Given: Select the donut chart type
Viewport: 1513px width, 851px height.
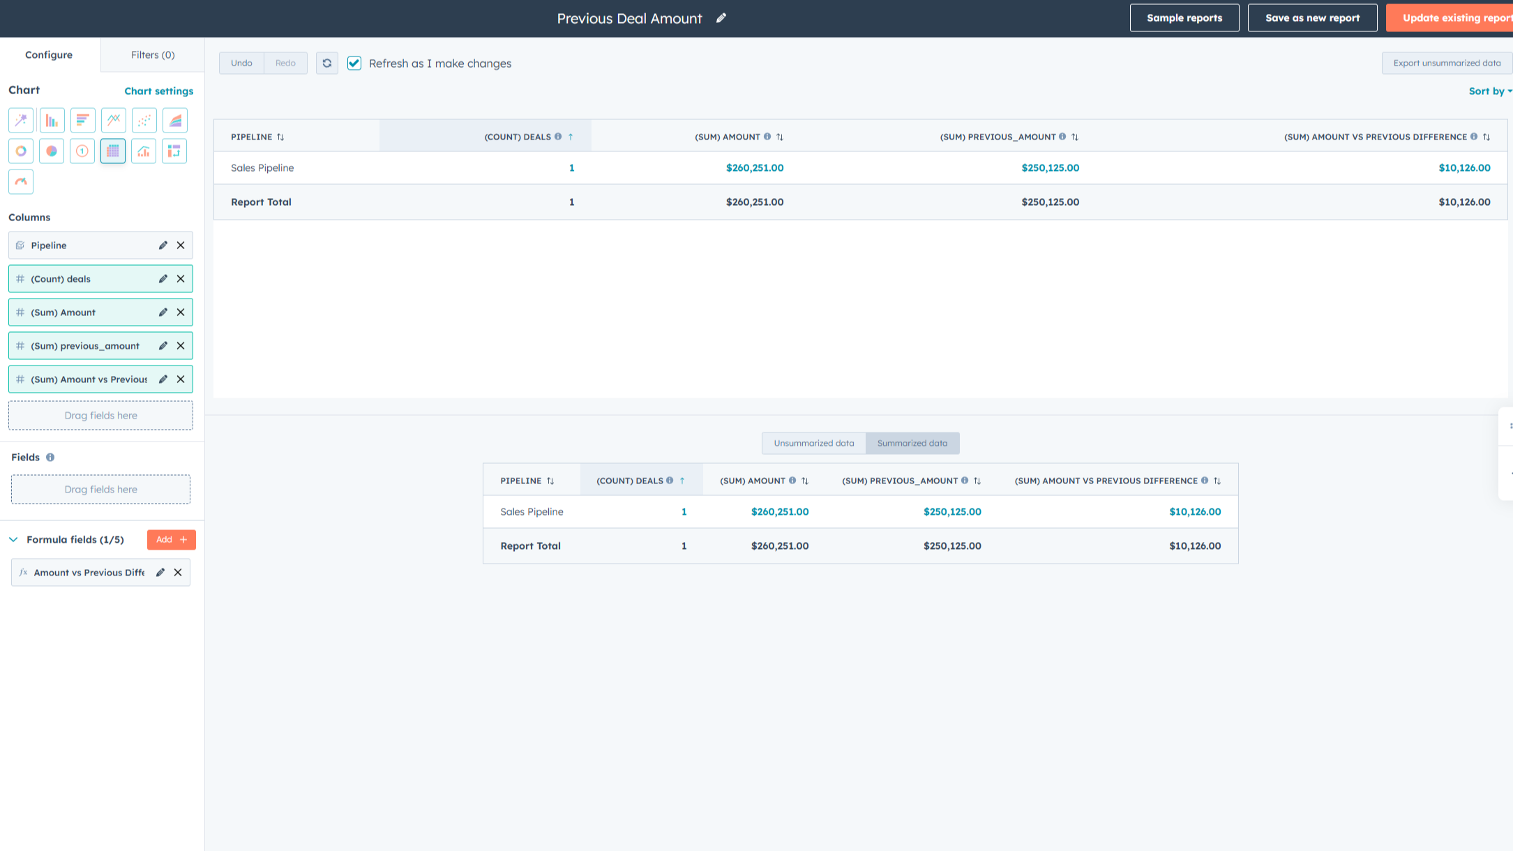Looking at the screenshot, I should [21, 151].
